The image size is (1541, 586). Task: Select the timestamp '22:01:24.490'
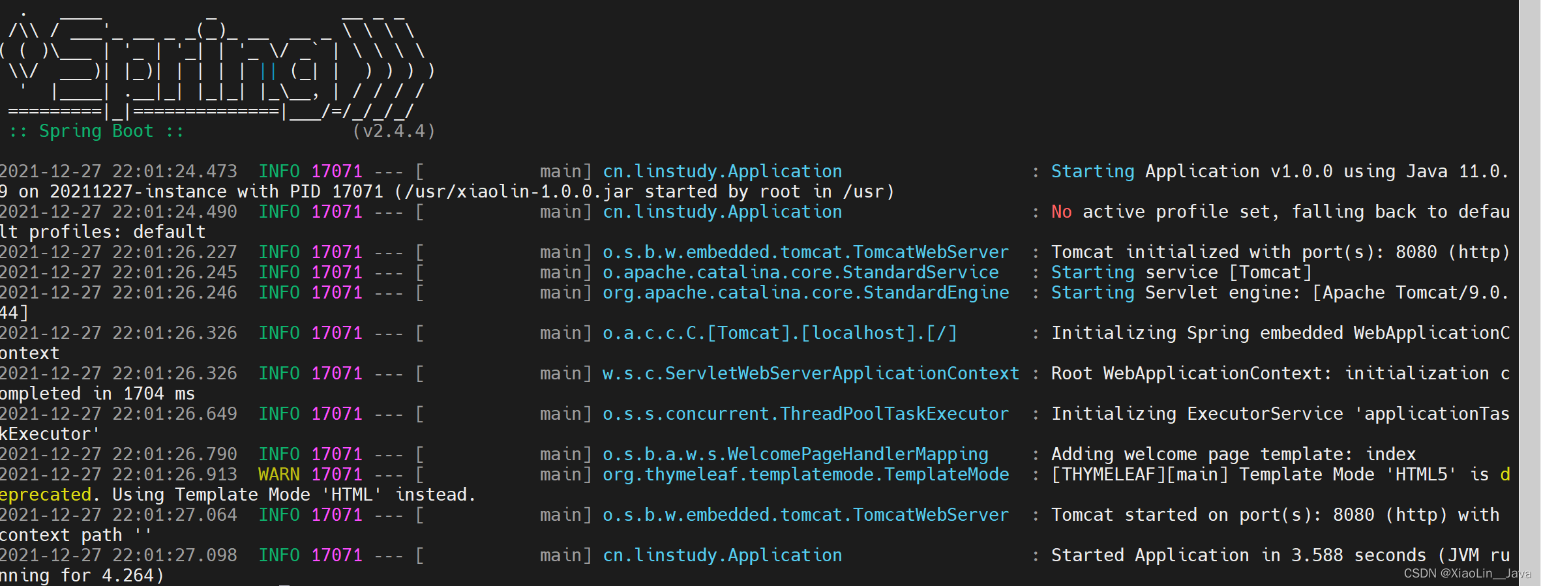click(175, 212)
